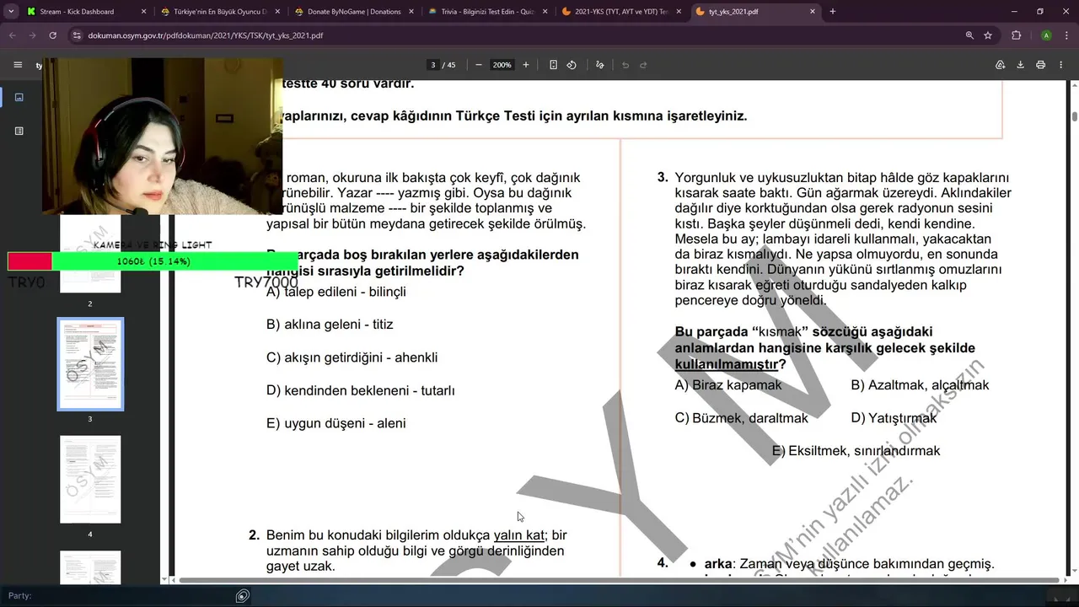Open the PDF viewer sidebar menu icon

point(18,65)
